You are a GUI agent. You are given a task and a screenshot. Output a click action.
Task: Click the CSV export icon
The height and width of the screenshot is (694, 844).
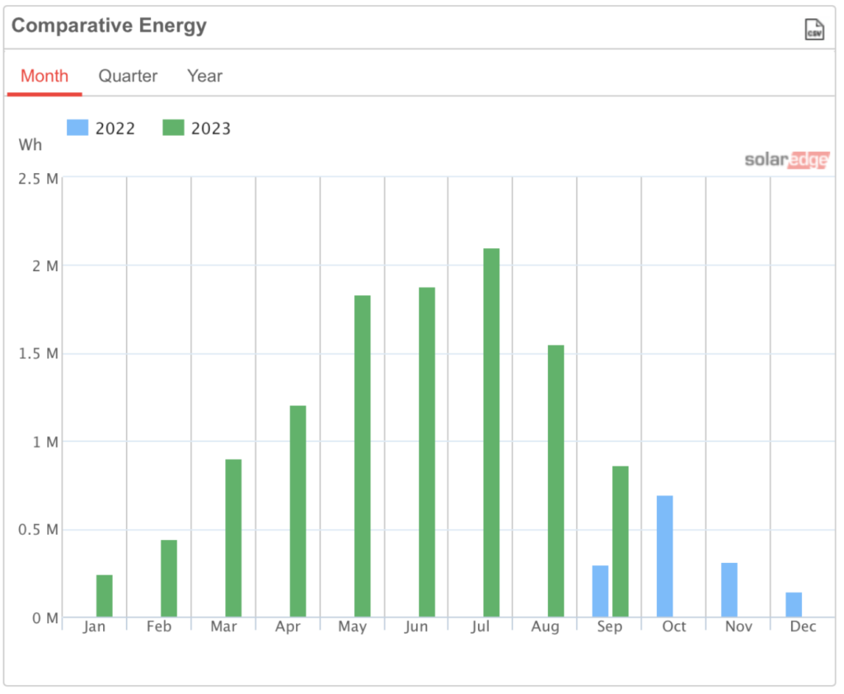[x=814, y=29]
